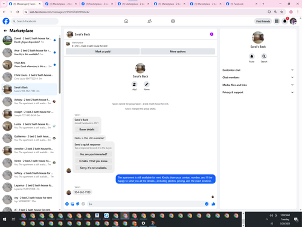Click the Find friends button

click(x=263, y=21)
